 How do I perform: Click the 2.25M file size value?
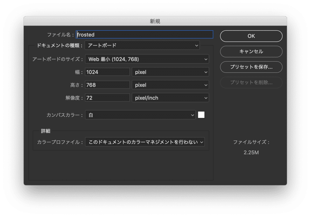point(251,152)
